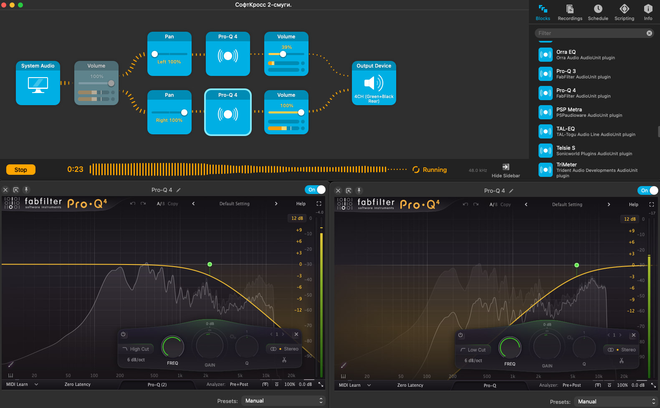Click the Hide Sidebar icon
Viewport: 660px width, 408px height.
coord(506,167)
